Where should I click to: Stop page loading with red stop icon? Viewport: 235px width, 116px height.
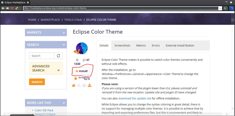pyautogui.click(x=12, y=8)
